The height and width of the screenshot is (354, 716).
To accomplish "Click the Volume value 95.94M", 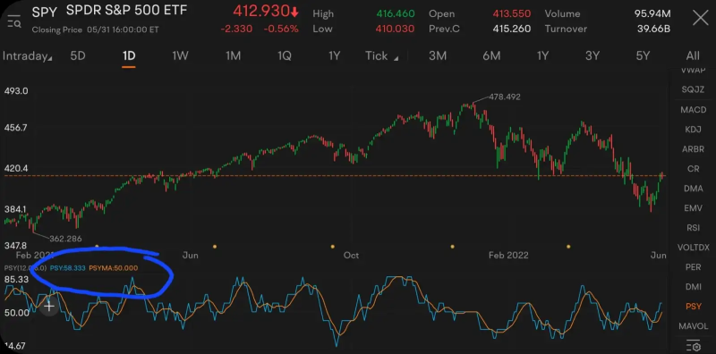I will click(x=653, y=13).
